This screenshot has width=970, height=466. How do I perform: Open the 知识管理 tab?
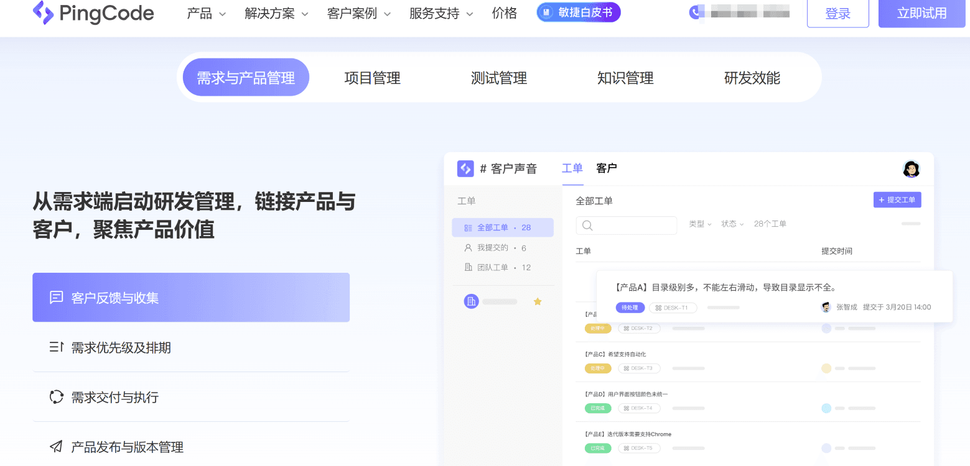[625, 78]
